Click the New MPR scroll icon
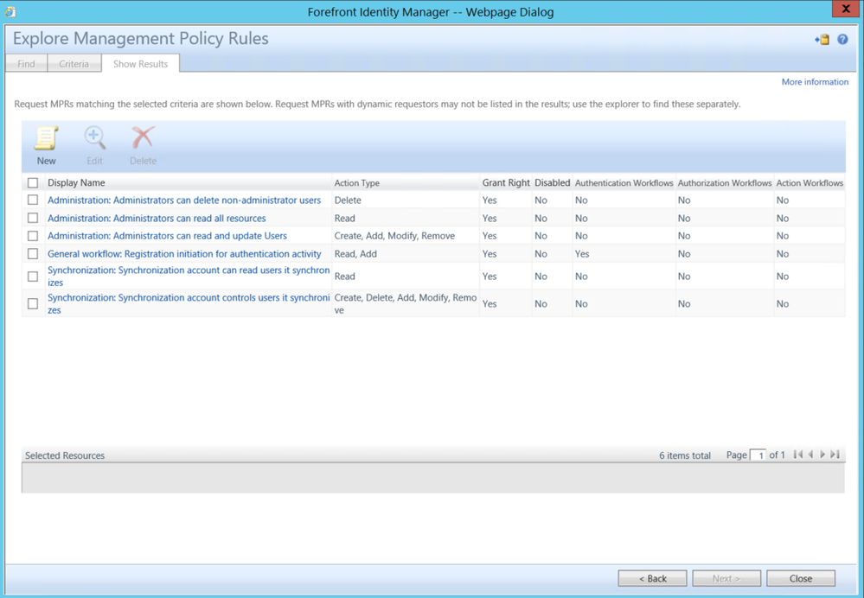Viewport: 864px width, 598px height. (x=47, y=138)
